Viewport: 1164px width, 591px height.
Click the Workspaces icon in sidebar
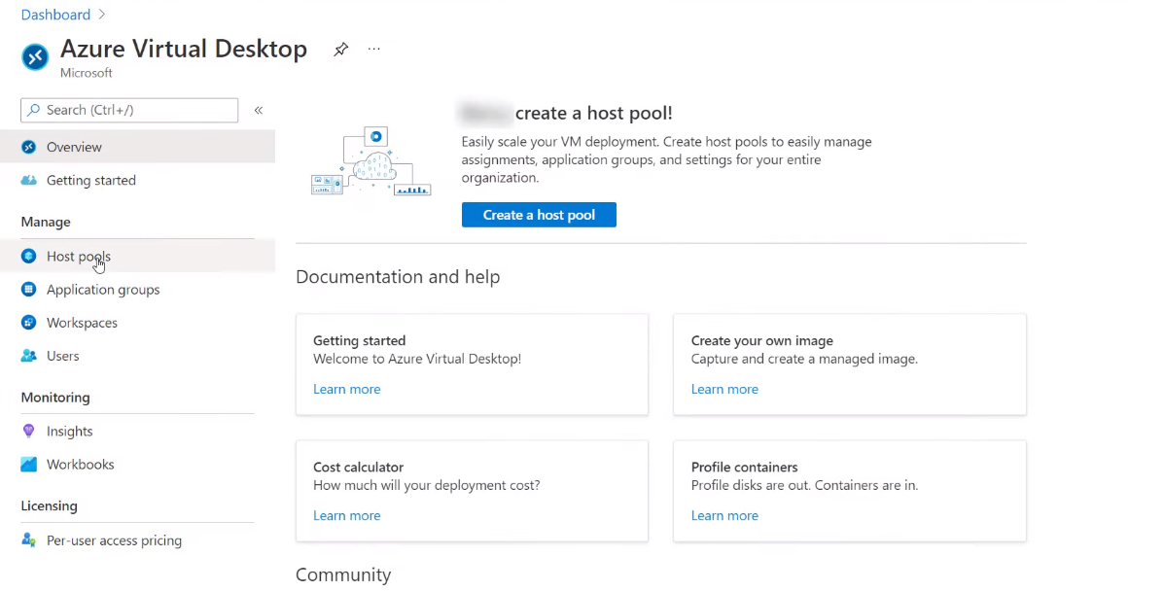[x=29, y=323]
